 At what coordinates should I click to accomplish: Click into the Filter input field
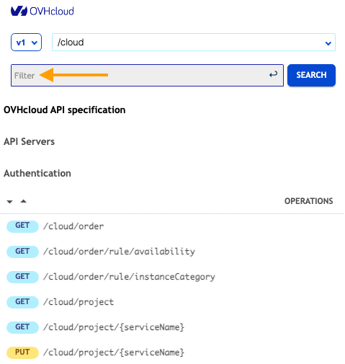point(147,75)
